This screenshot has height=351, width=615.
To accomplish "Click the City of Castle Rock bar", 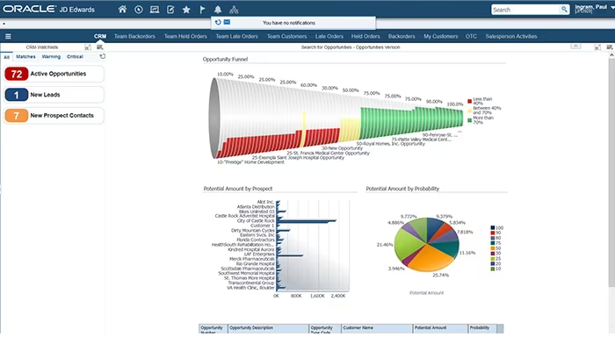I will [307, 221].
